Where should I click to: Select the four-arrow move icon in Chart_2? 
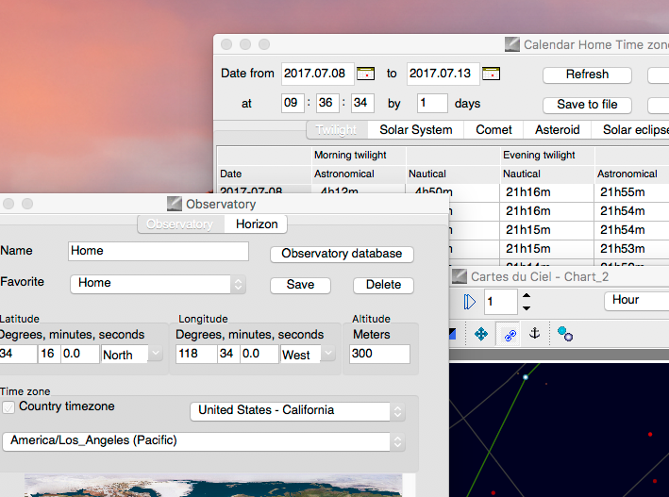(481, 334)
